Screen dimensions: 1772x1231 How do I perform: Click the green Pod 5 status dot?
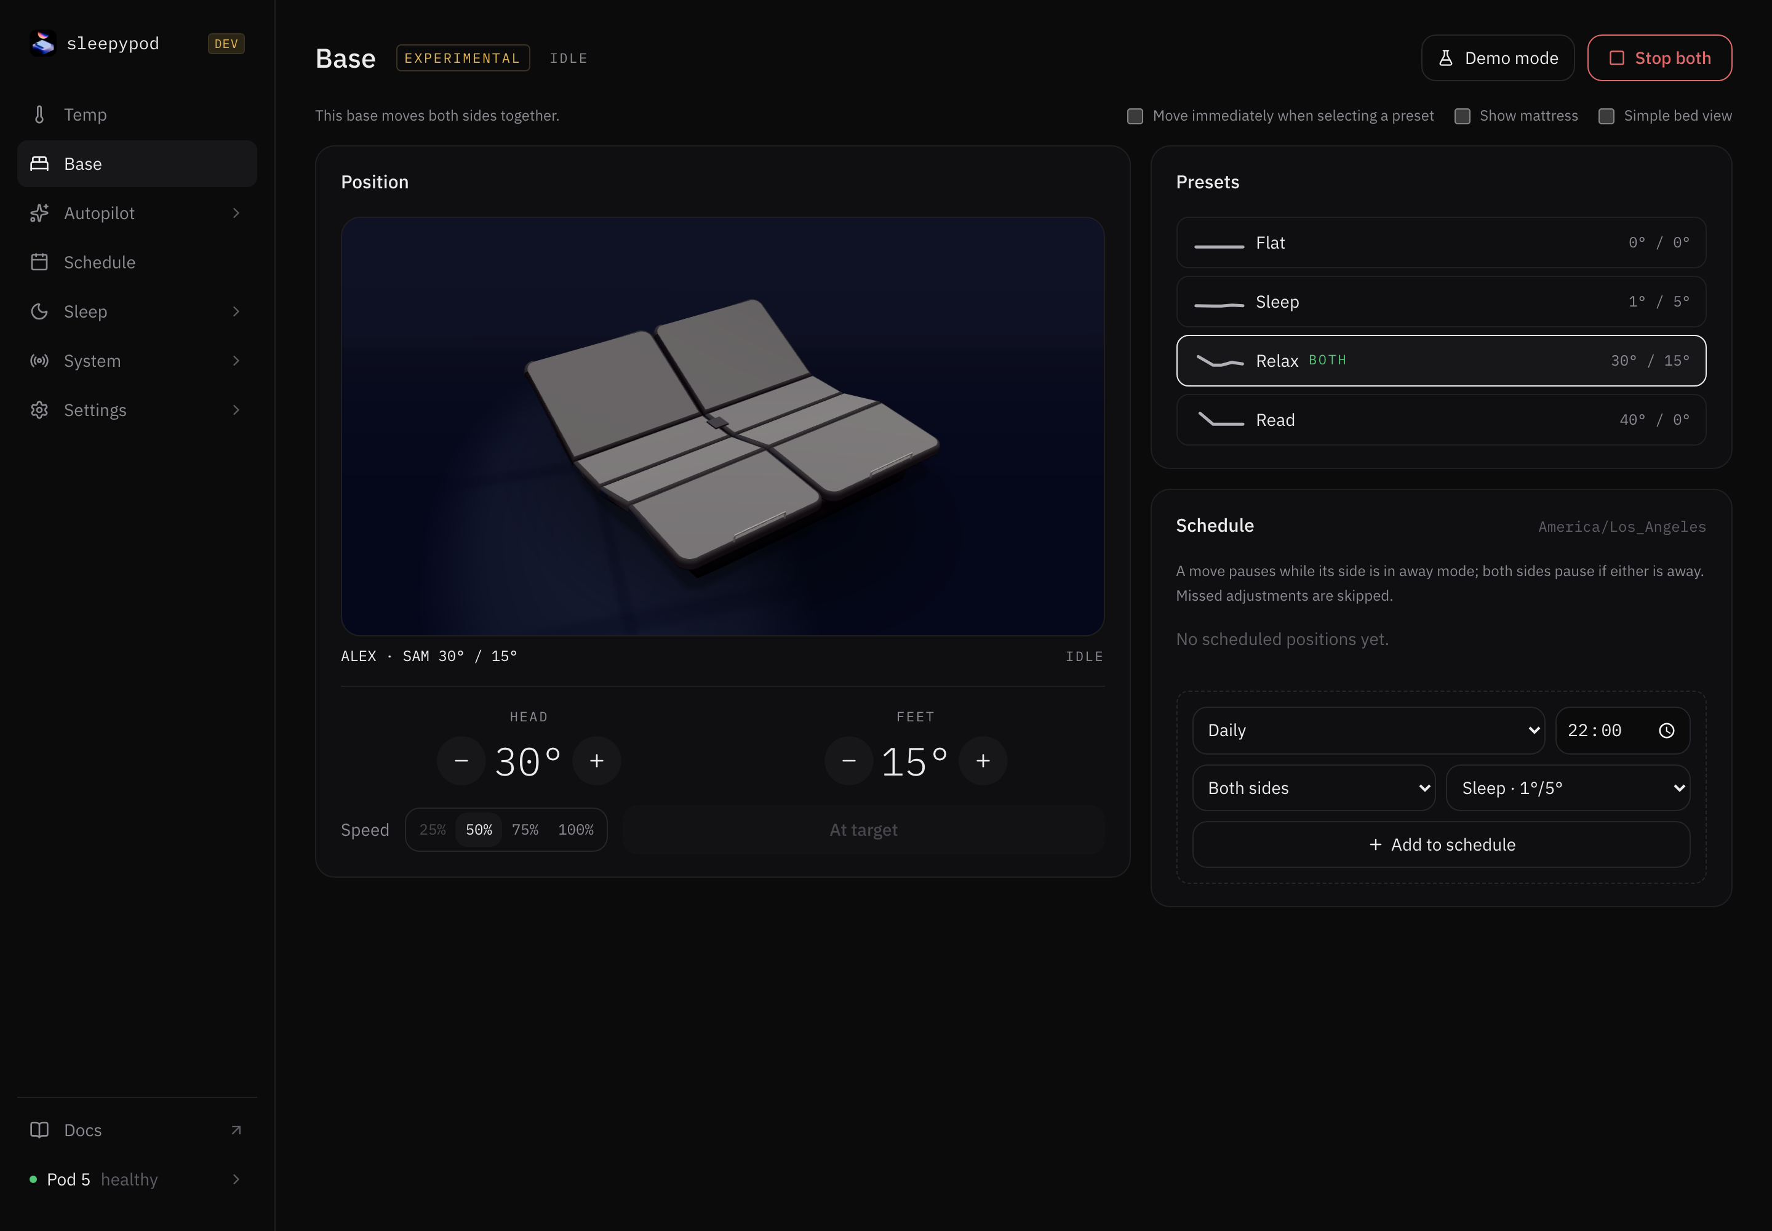[33, 1179]
